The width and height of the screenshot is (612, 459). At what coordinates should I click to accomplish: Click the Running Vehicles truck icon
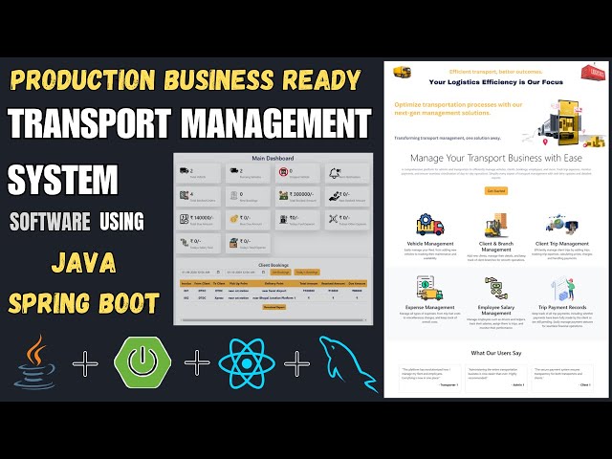click(x=233, y=170)
